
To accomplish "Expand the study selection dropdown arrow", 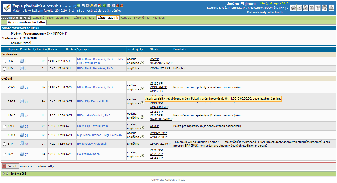I will 287,8.
